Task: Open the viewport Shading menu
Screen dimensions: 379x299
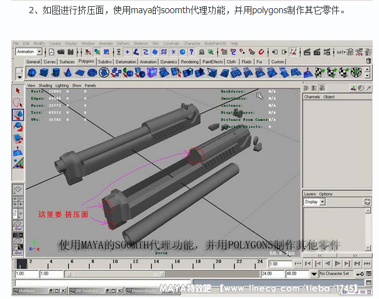Action: (x=45, y=86)
